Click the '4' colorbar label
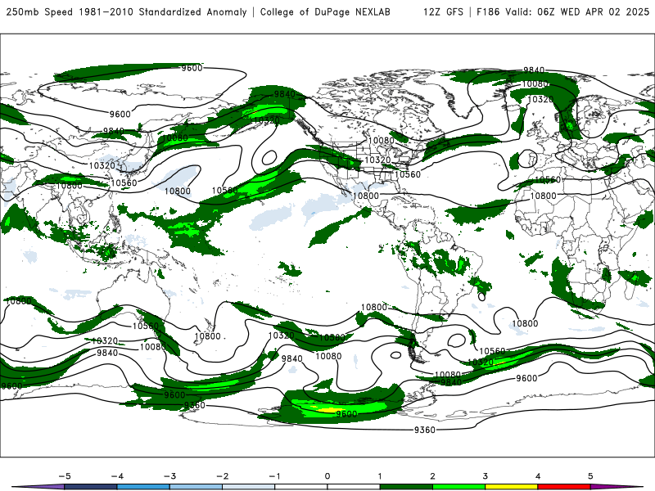This screenshot has height=491, width=655. tap(538, 476)
